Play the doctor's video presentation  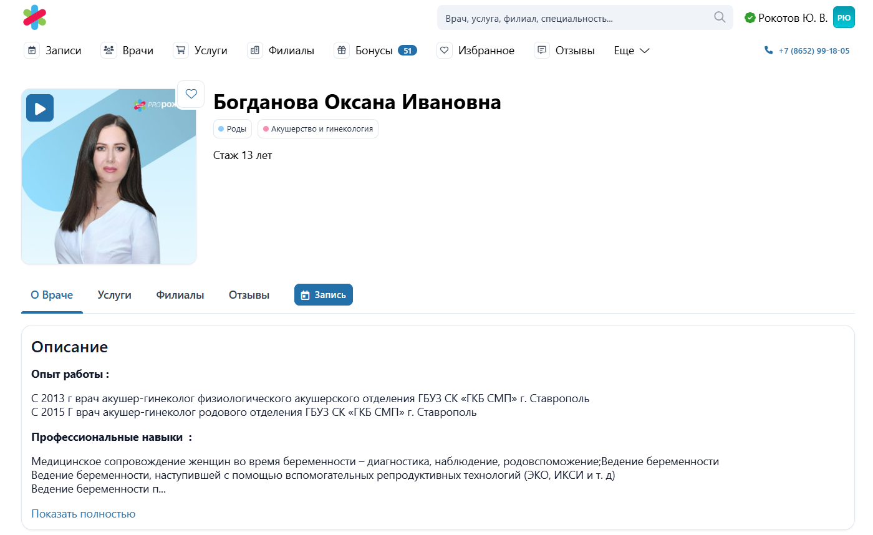click(40, 108)
